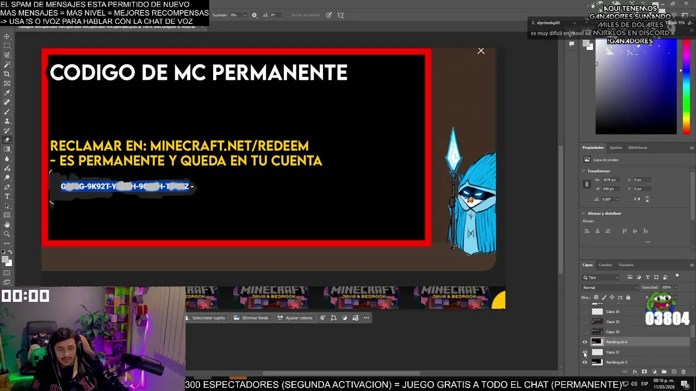The image size is (696, 391).
Task: Open the Opacidad dropdown arrow
Action: tap(675, 287)
